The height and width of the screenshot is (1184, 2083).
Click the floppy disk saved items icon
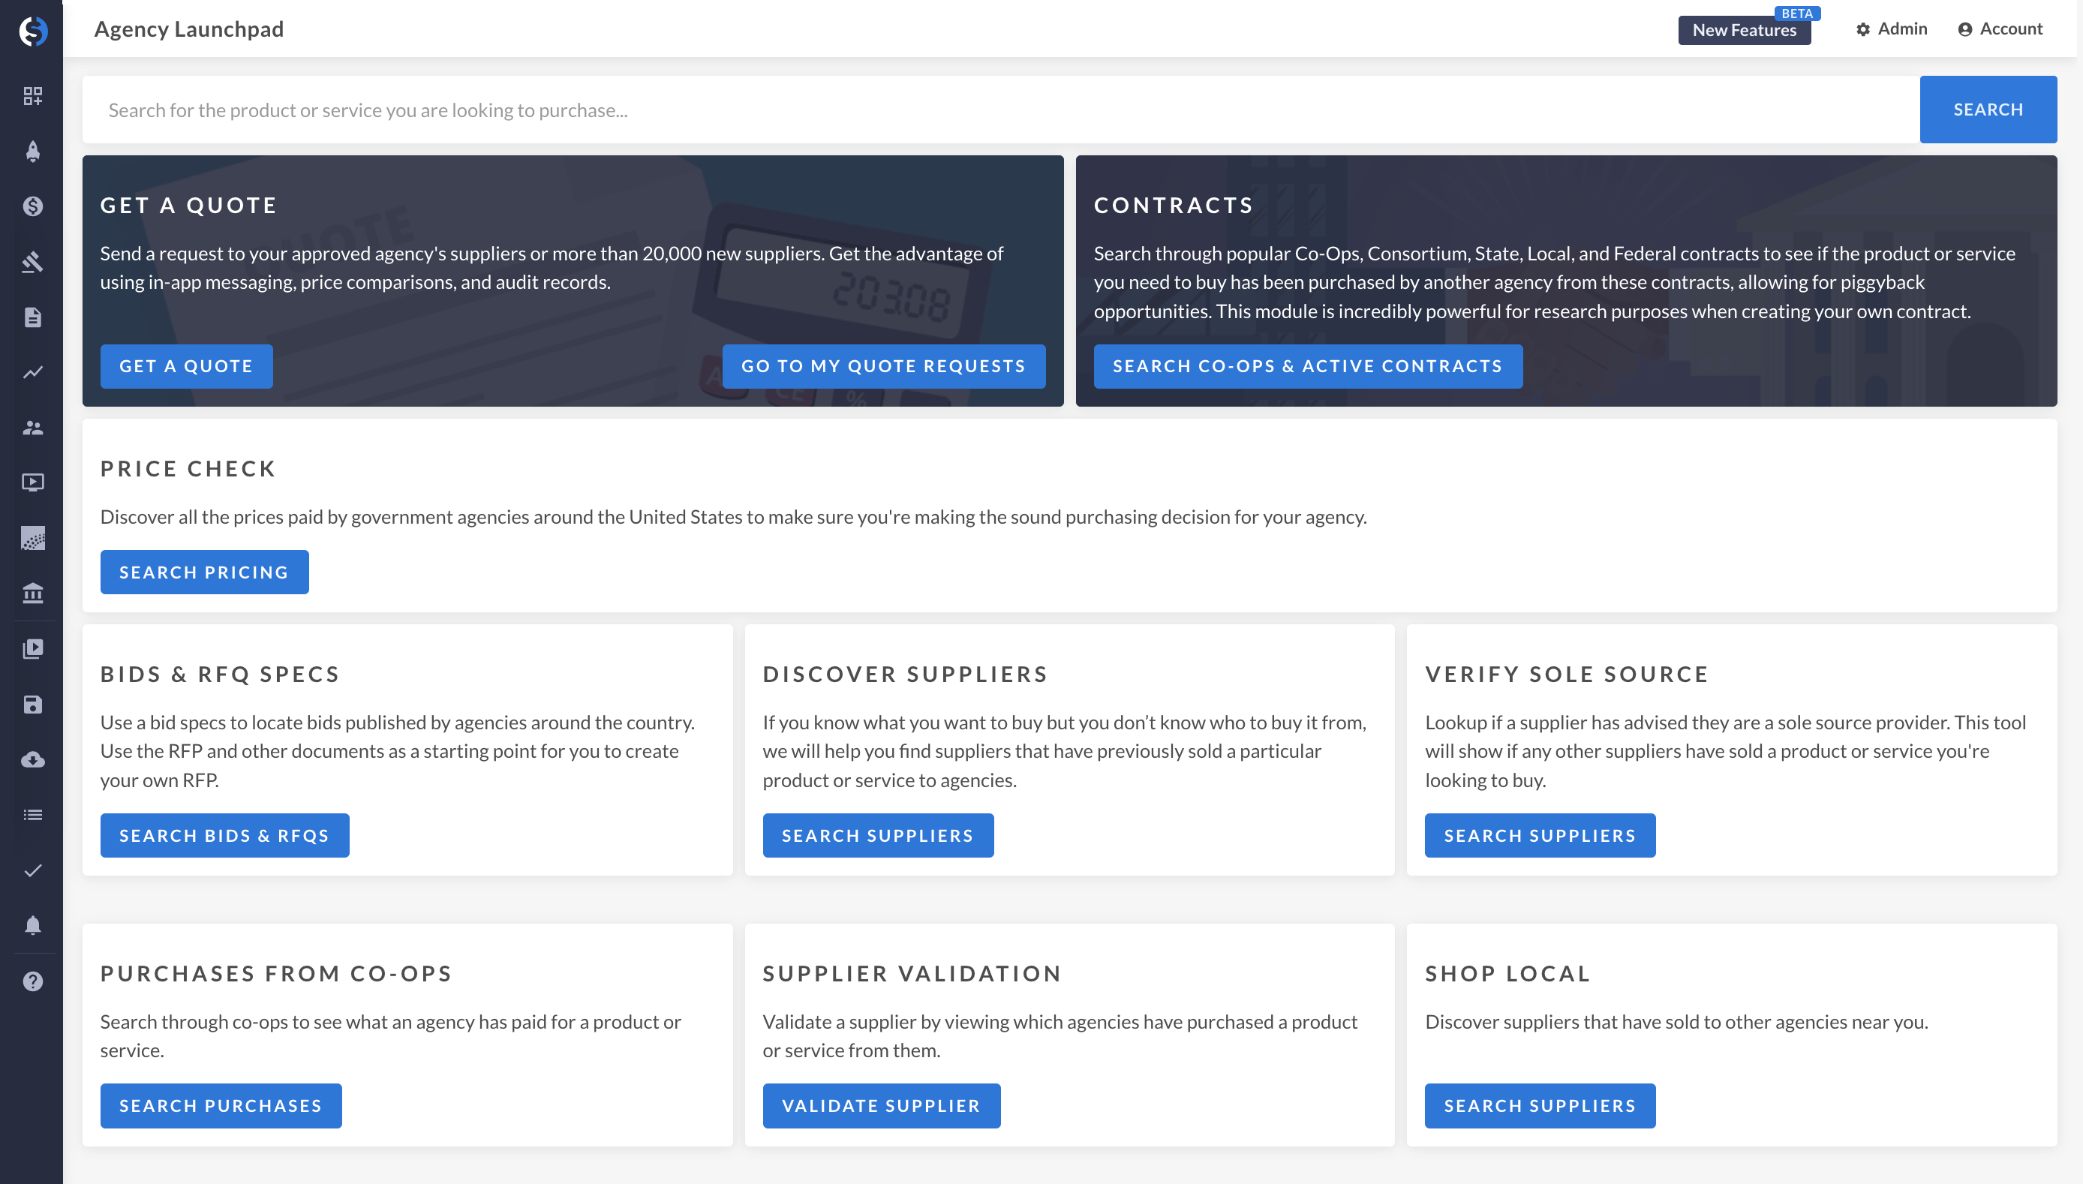coord(32,705)
